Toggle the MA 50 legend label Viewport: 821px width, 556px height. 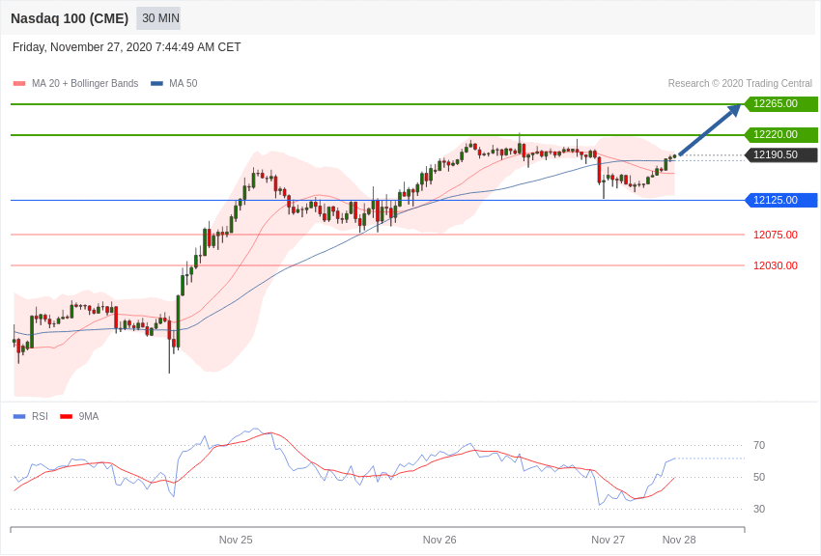click(x=184, y=83)
